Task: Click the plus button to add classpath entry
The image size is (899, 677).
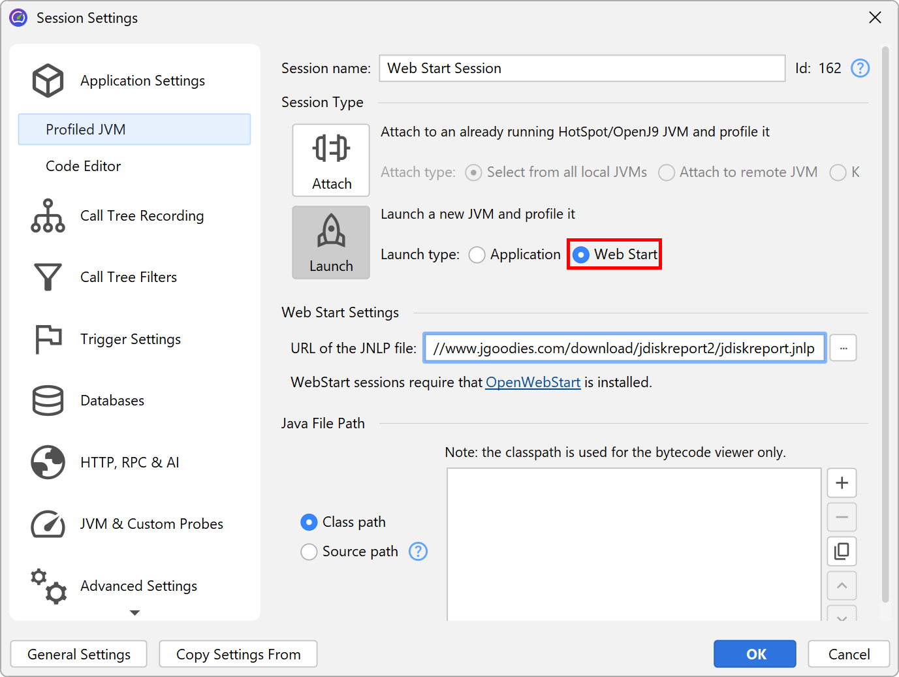Action: (842, 483)
